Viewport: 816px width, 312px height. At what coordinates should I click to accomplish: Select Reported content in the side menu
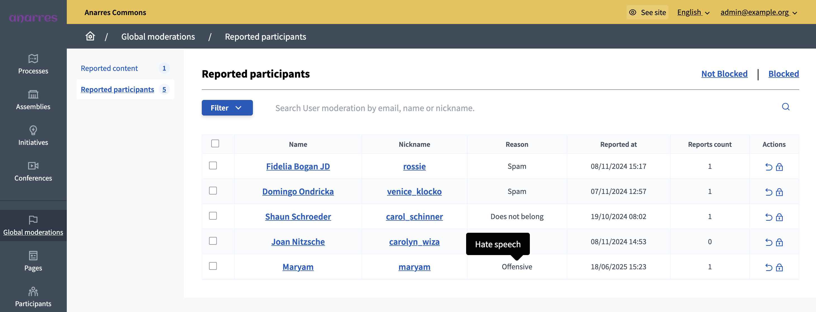click(x=109, y=68)
